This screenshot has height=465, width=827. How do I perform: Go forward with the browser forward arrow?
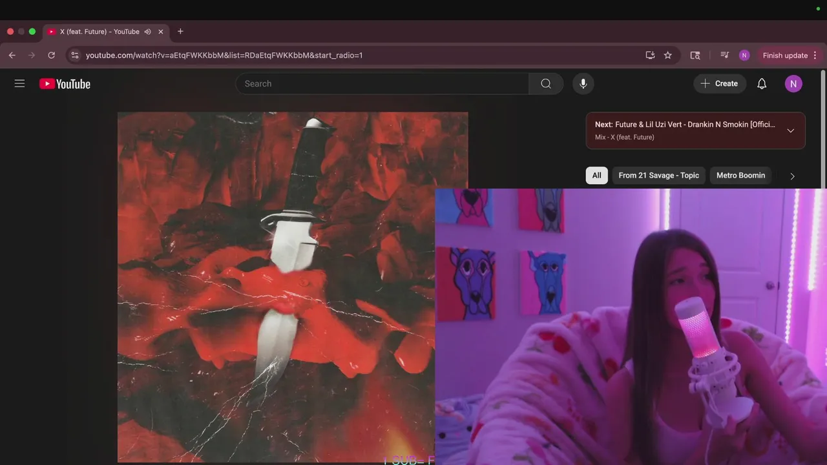32,56
